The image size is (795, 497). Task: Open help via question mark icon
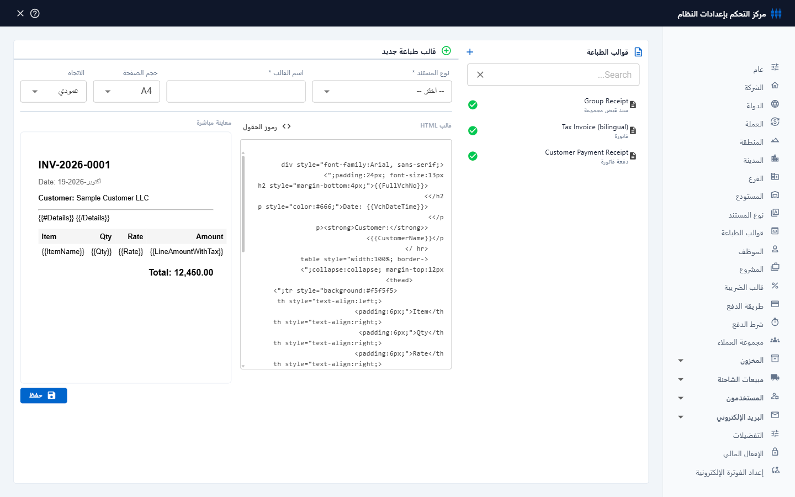pos(35,13)
